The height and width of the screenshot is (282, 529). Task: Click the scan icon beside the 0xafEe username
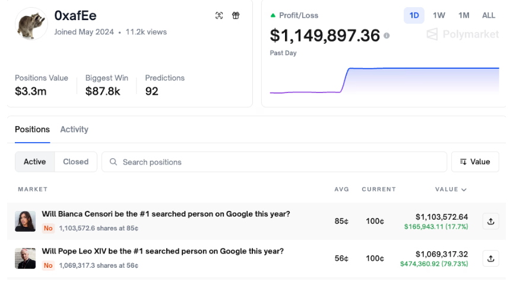[219, 15]
